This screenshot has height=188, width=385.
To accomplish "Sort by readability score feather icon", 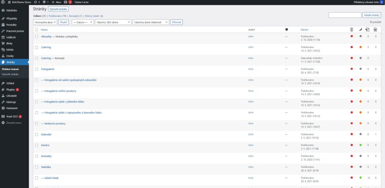I will point(360,29).
